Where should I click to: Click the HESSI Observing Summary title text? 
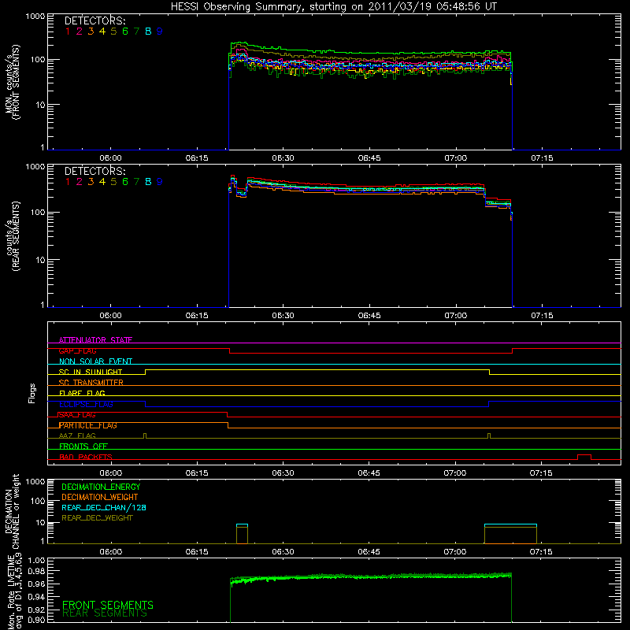[x=333, y=7]
